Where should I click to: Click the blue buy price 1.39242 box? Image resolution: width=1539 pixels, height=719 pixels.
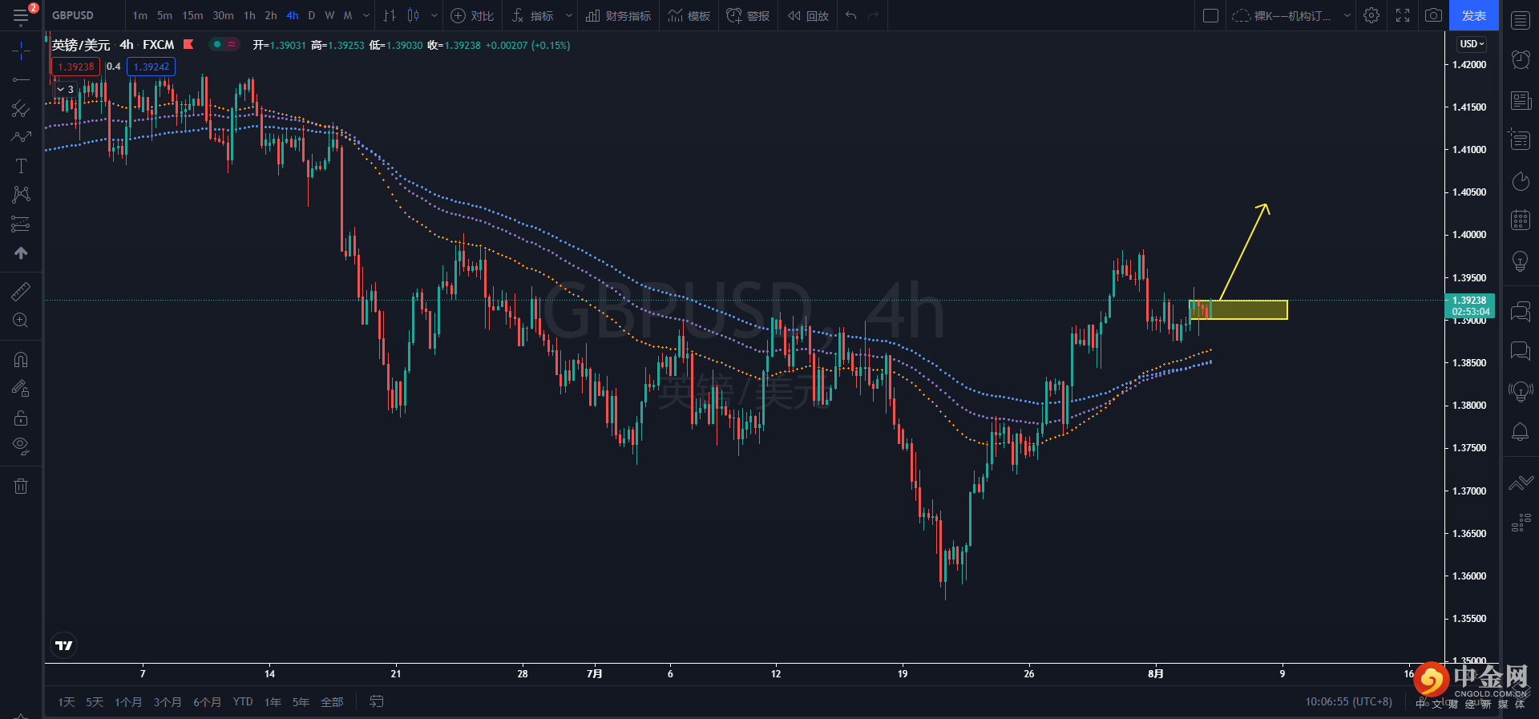151,67
